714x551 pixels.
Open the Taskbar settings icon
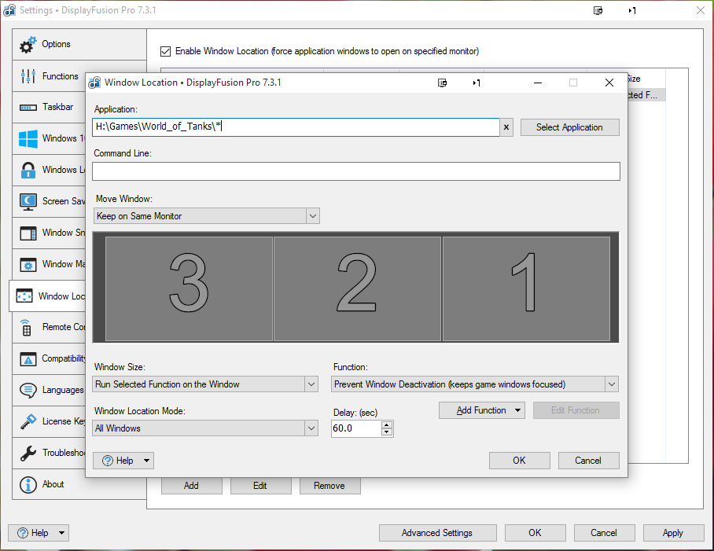[28, 108]
